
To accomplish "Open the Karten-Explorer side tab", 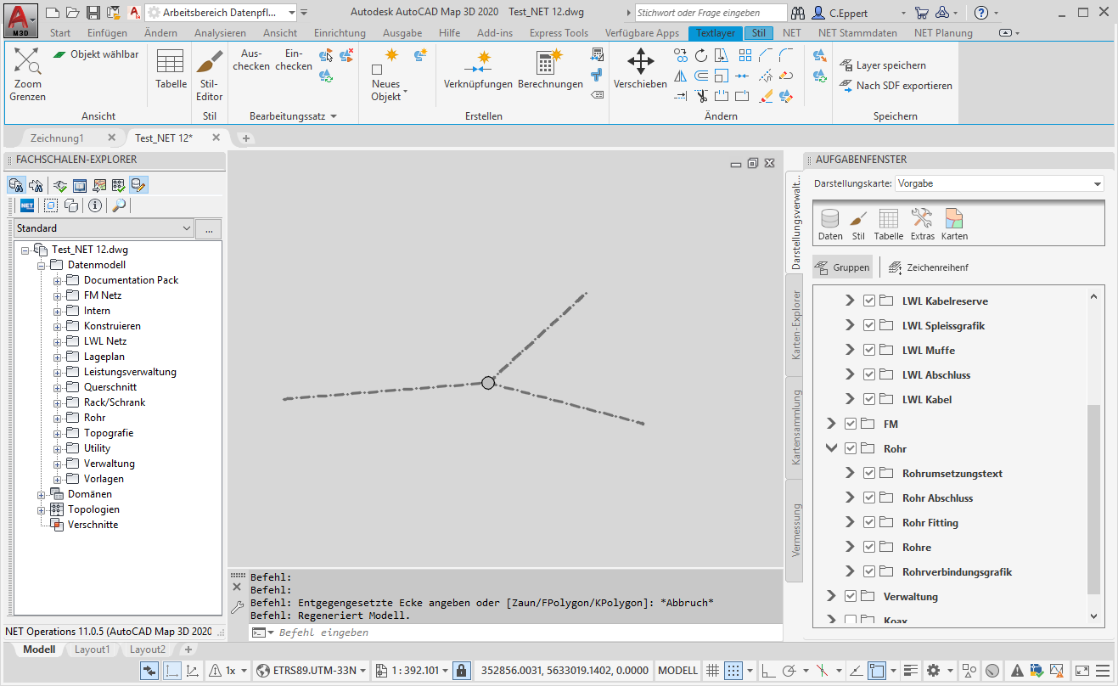I will point(795,325).
